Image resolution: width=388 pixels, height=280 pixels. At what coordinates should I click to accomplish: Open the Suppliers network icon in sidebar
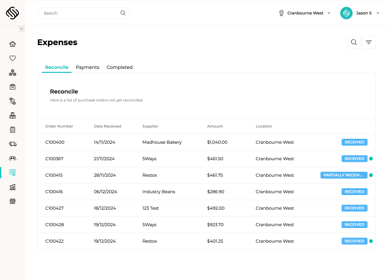(x=12, y=72)
